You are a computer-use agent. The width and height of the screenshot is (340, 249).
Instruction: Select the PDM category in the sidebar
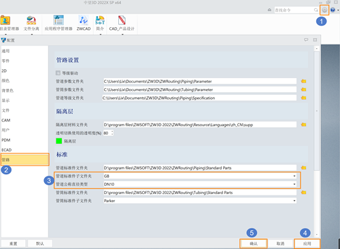tap(24, 140)
